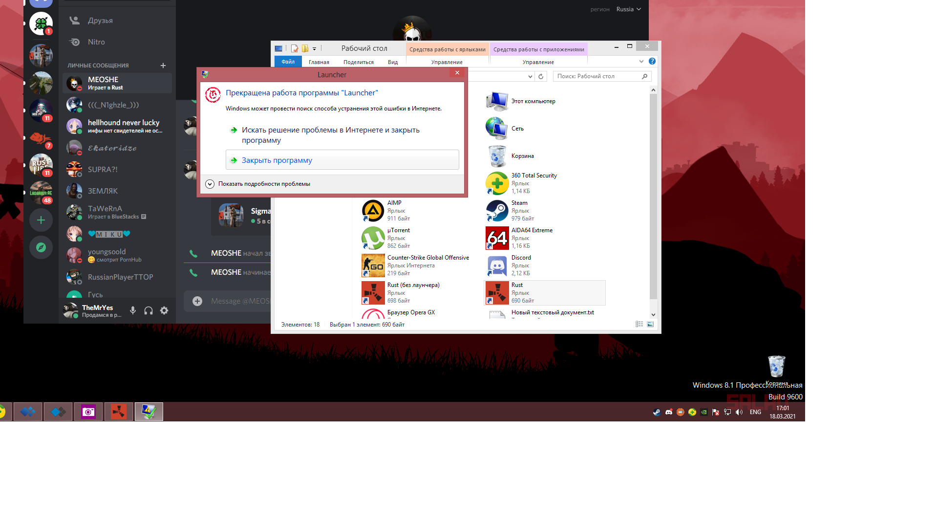
Task: Open the ЗЕМЛЯК conversation
Action: (x=117, y=191)
